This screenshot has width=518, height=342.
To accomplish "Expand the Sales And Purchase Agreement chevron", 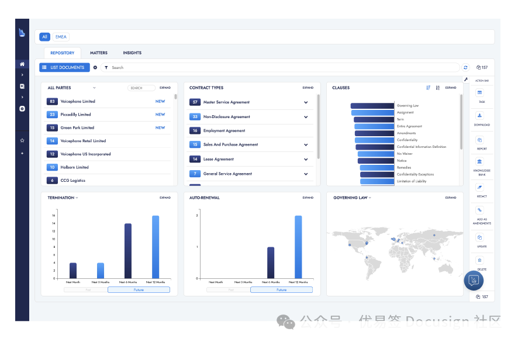I will tap(306, 145).
